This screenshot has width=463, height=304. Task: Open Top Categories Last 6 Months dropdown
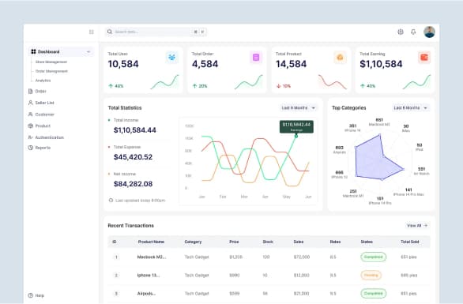click(411, 108)
